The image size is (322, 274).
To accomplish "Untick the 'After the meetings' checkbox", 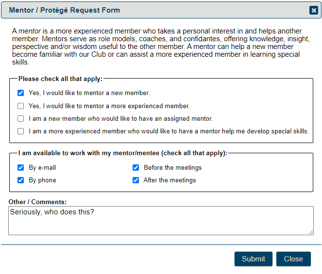I will click(x=136, y=180).
